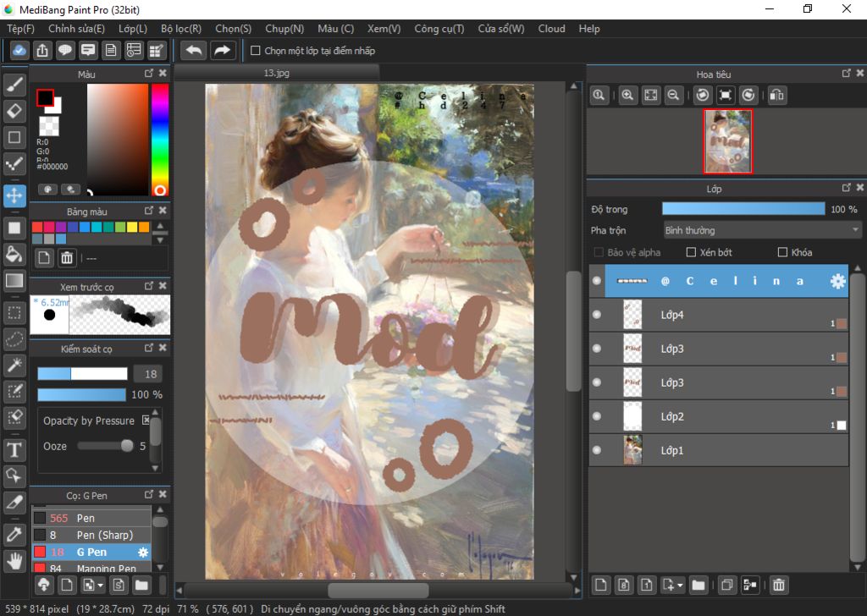Enable the Khóa checkbox
The height and width of the screenshot is (616, 867).
point(782,252)
